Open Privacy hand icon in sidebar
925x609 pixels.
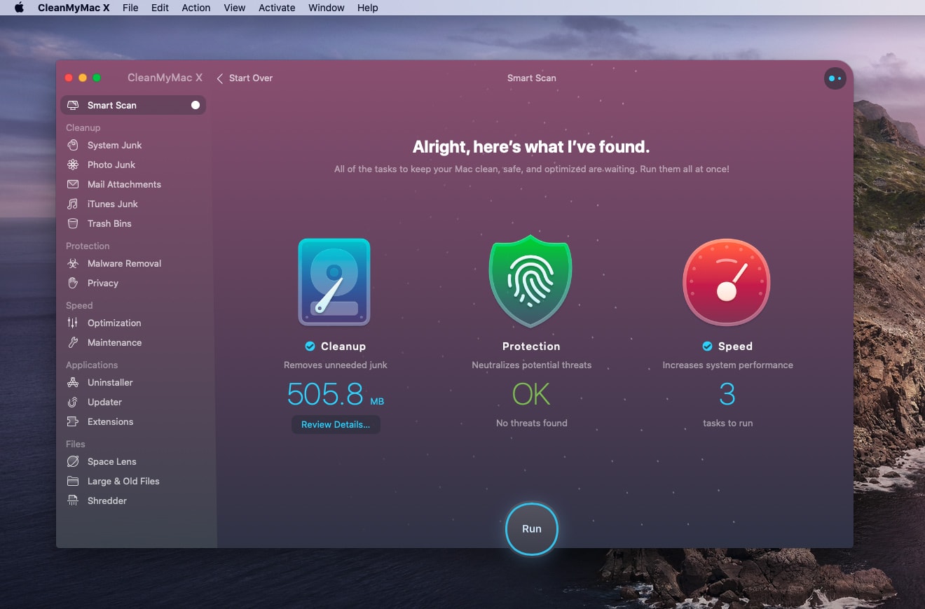[72, 283]
